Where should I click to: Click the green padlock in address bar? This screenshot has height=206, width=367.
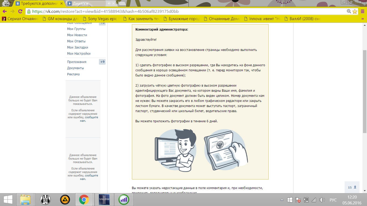pos(29,12)
